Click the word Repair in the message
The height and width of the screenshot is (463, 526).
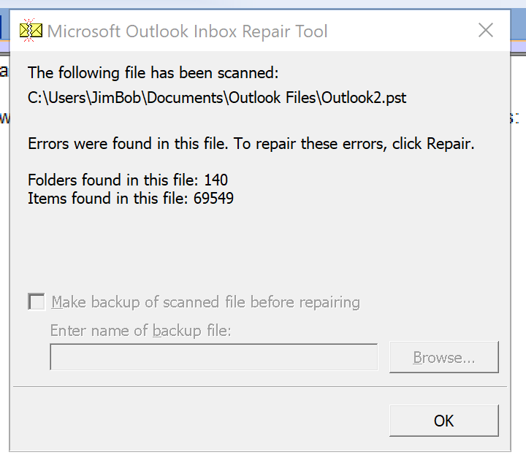451,144
